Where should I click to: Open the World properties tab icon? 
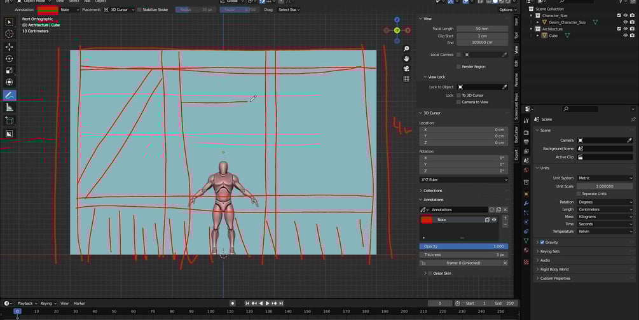pyautogui.click(x=526, y=170)
